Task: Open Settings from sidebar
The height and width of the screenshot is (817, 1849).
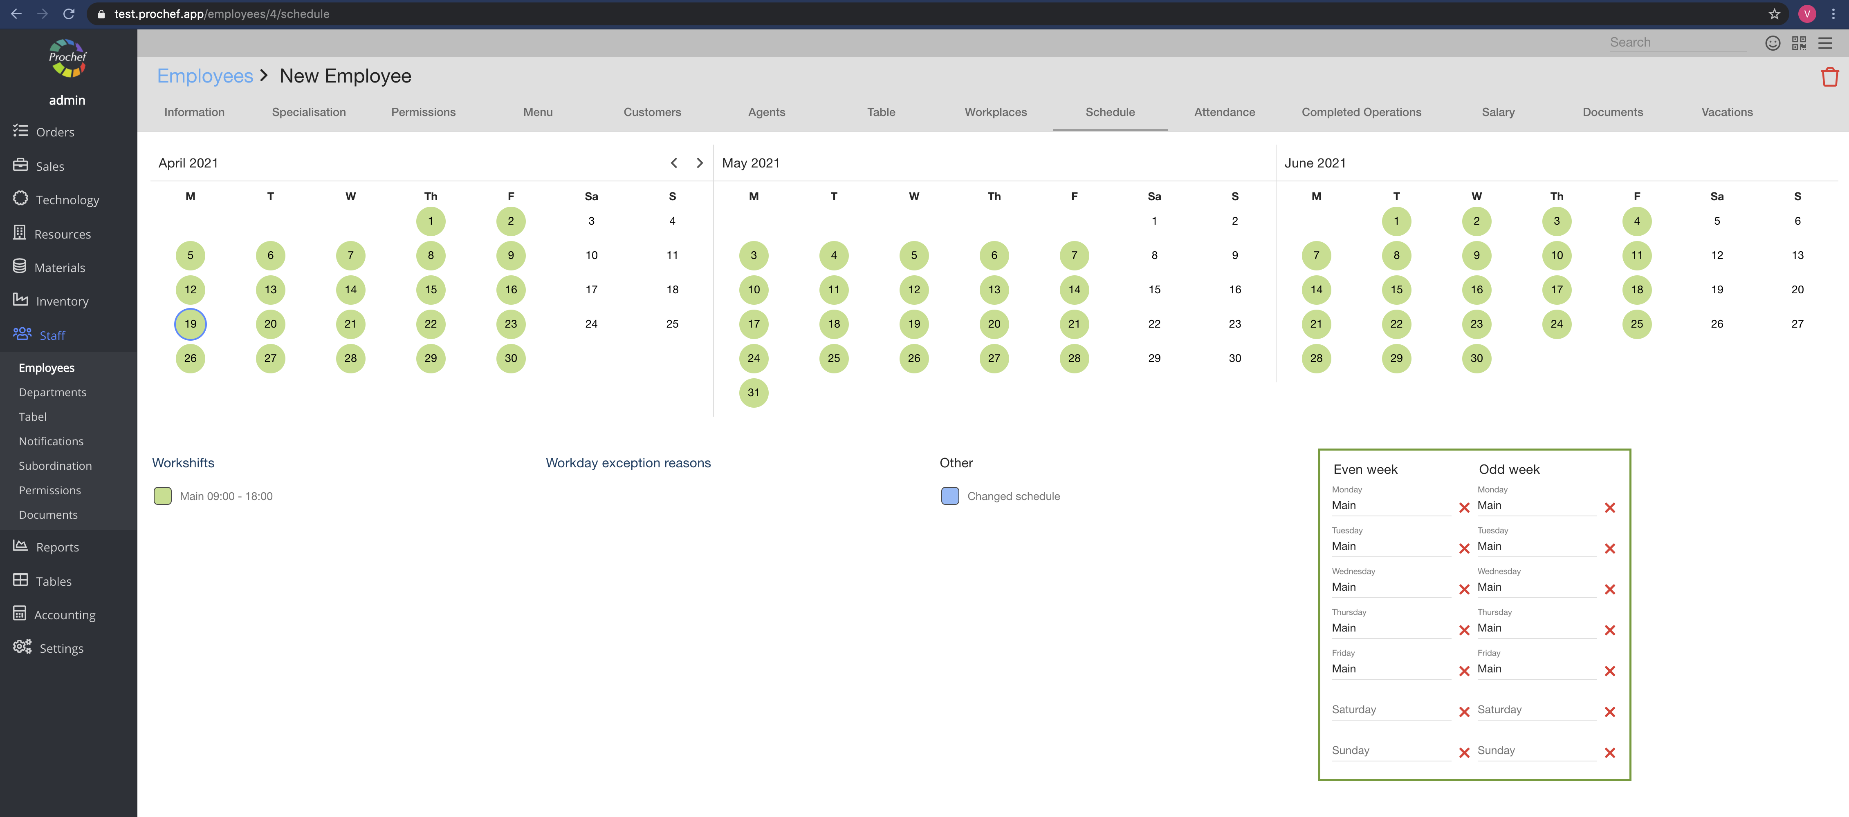Action: point(61,648)
